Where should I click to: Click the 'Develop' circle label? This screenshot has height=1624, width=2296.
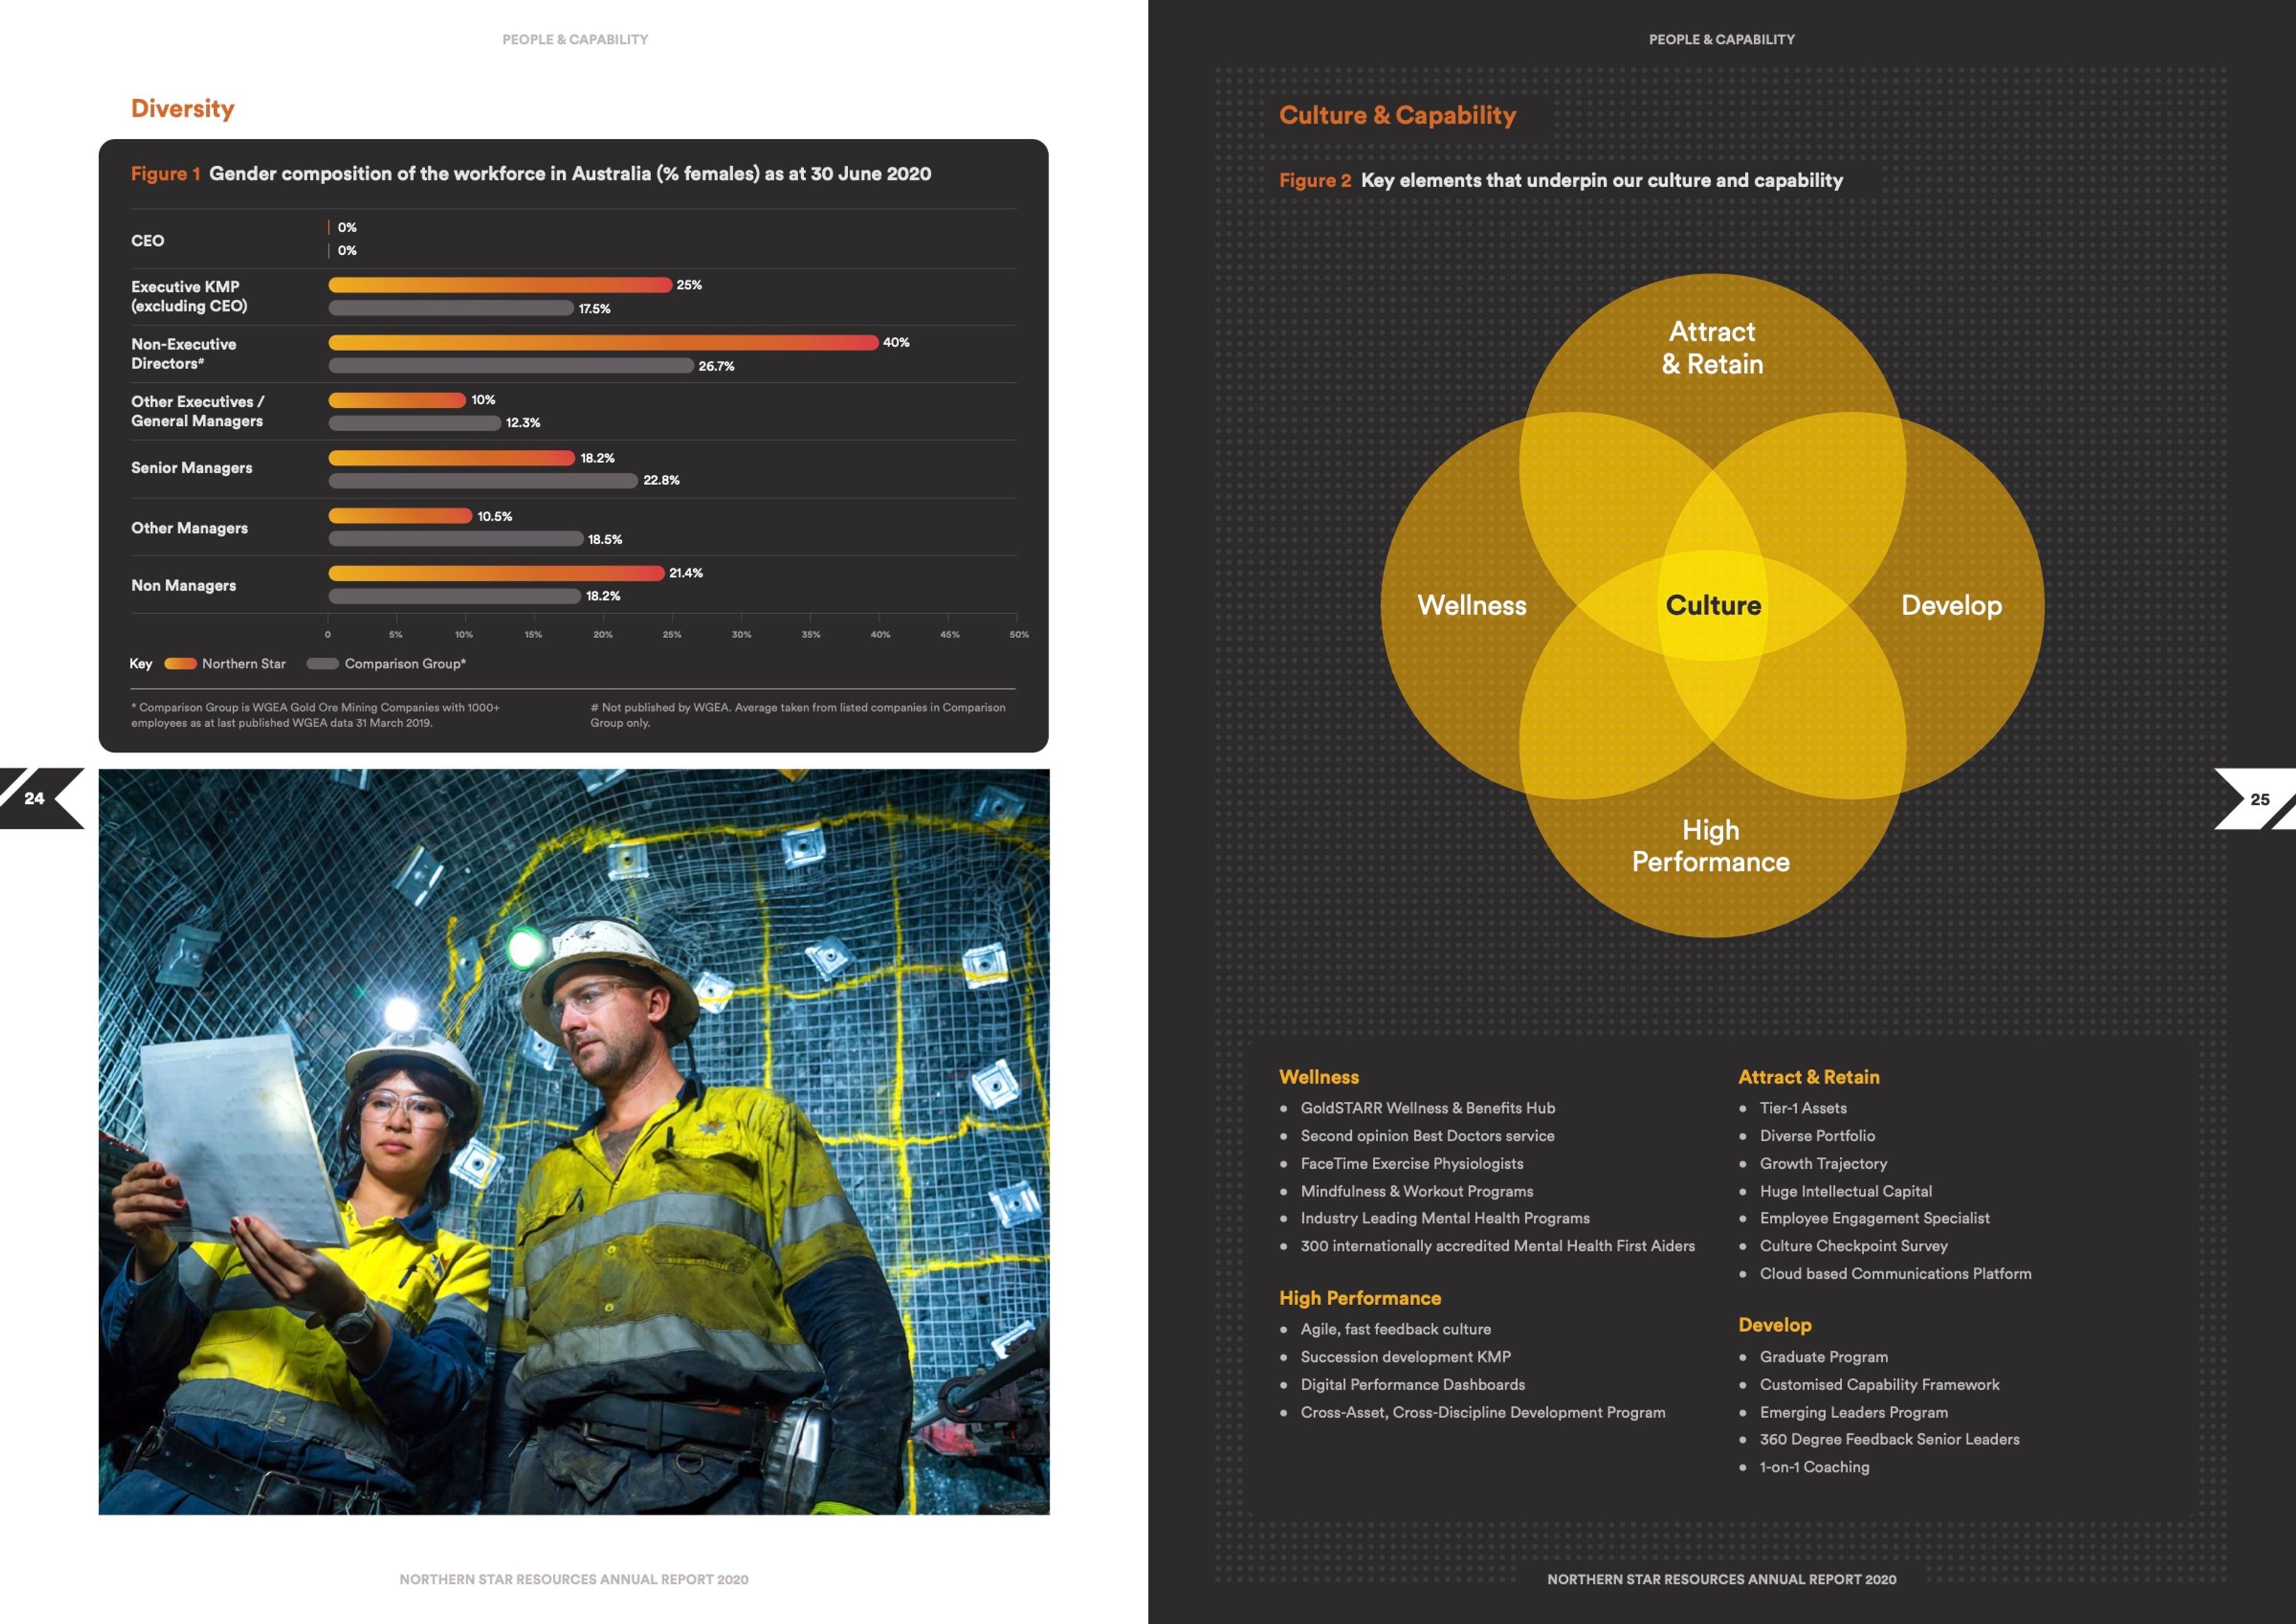(x=1951, y=607)
